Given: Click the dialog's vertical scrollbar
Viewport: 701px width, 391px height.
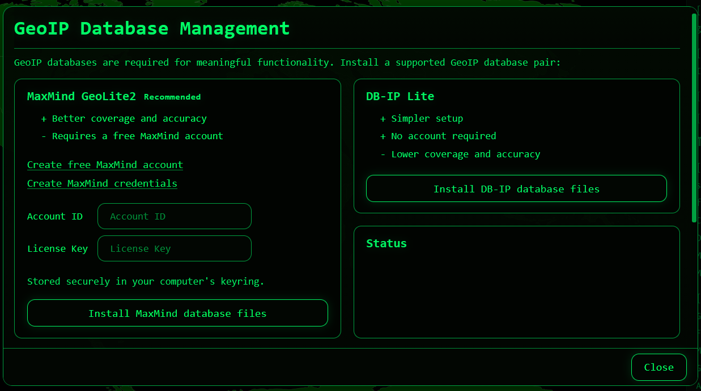Looking at the screenshot, I should (694, 118).
